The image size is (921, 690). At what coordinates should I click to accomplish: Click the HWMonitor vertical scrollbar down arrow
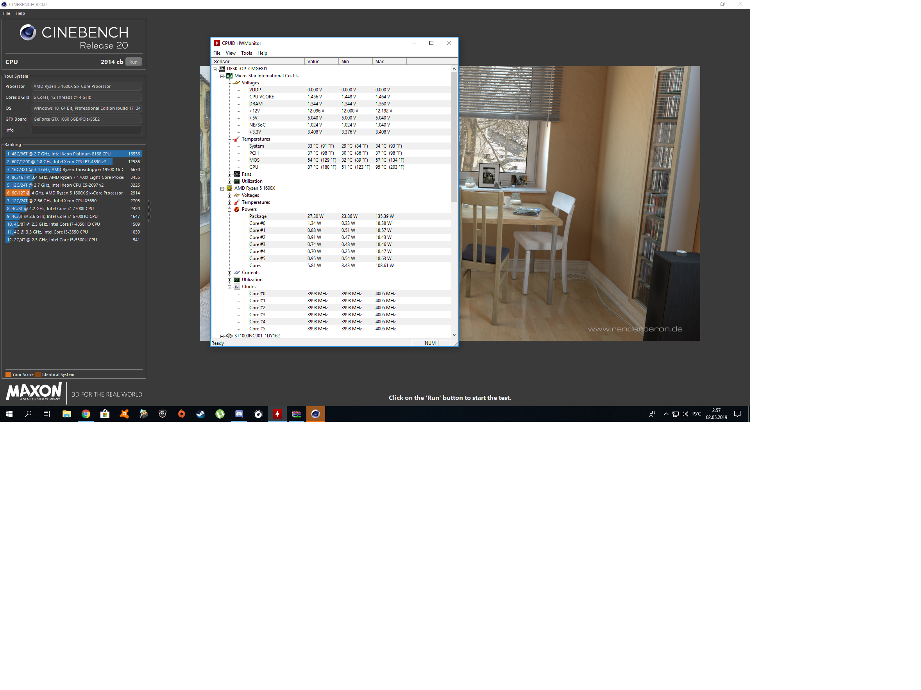(x=454, y=335)
